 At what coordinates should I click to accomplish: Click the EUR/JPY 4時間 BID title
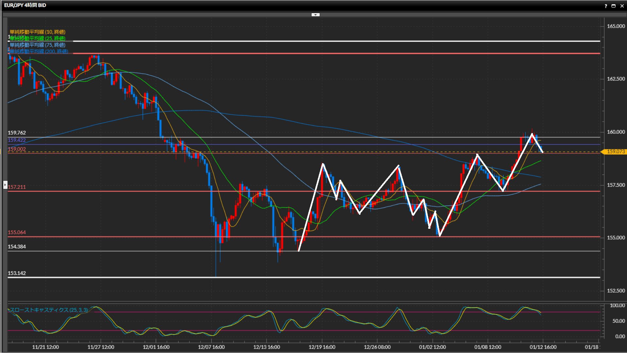click(25, 5)
